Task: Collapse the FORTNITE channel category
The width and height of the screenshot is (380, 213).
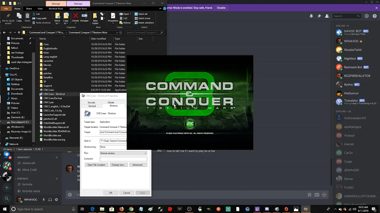Action: point(22,179)
